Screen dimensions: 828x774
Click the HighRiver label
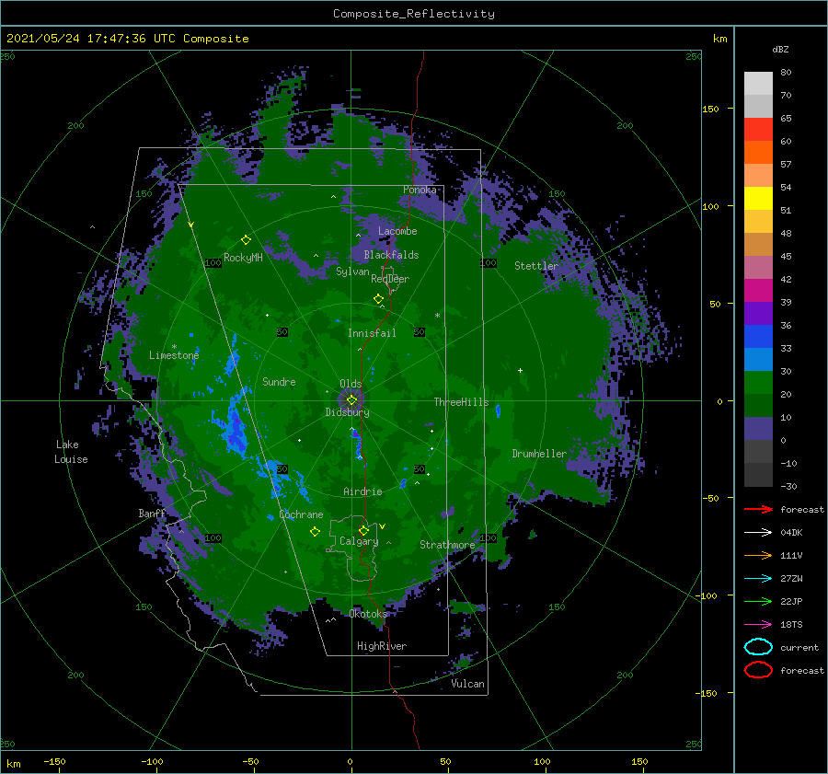click(x=381, y=646)
